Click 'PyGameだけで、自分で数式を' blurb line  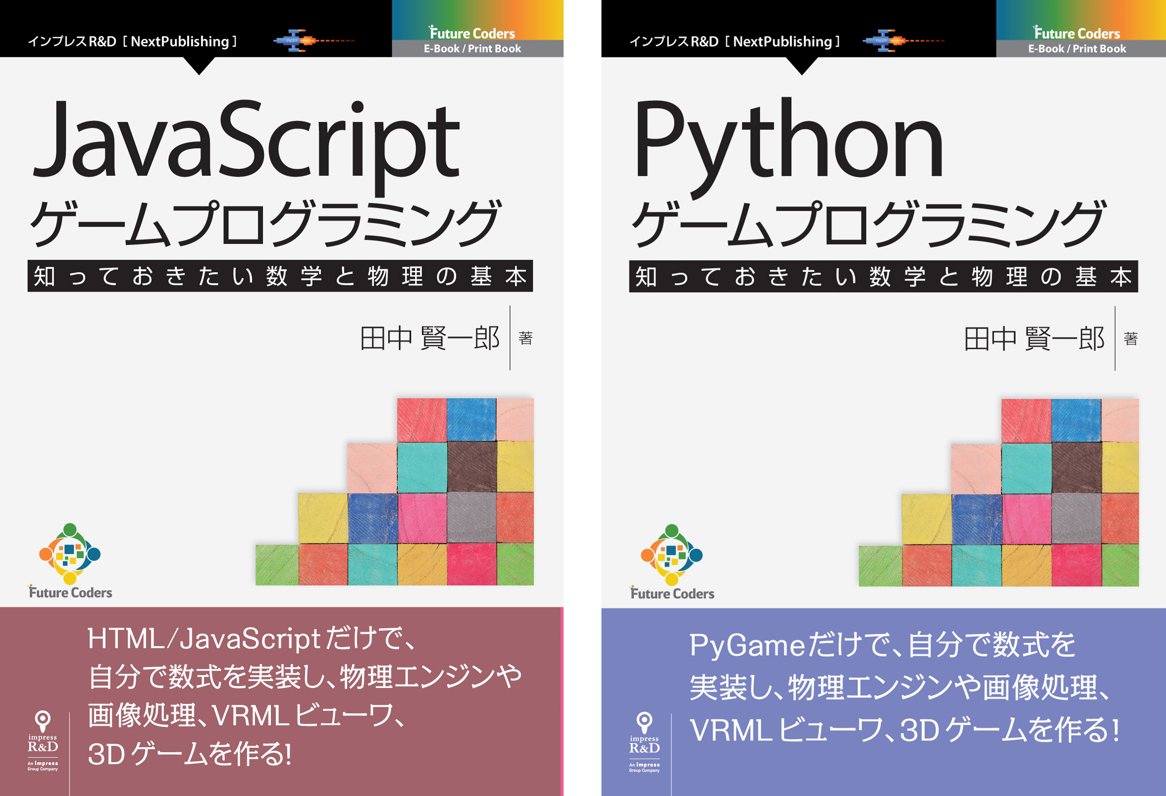[882, 645]
